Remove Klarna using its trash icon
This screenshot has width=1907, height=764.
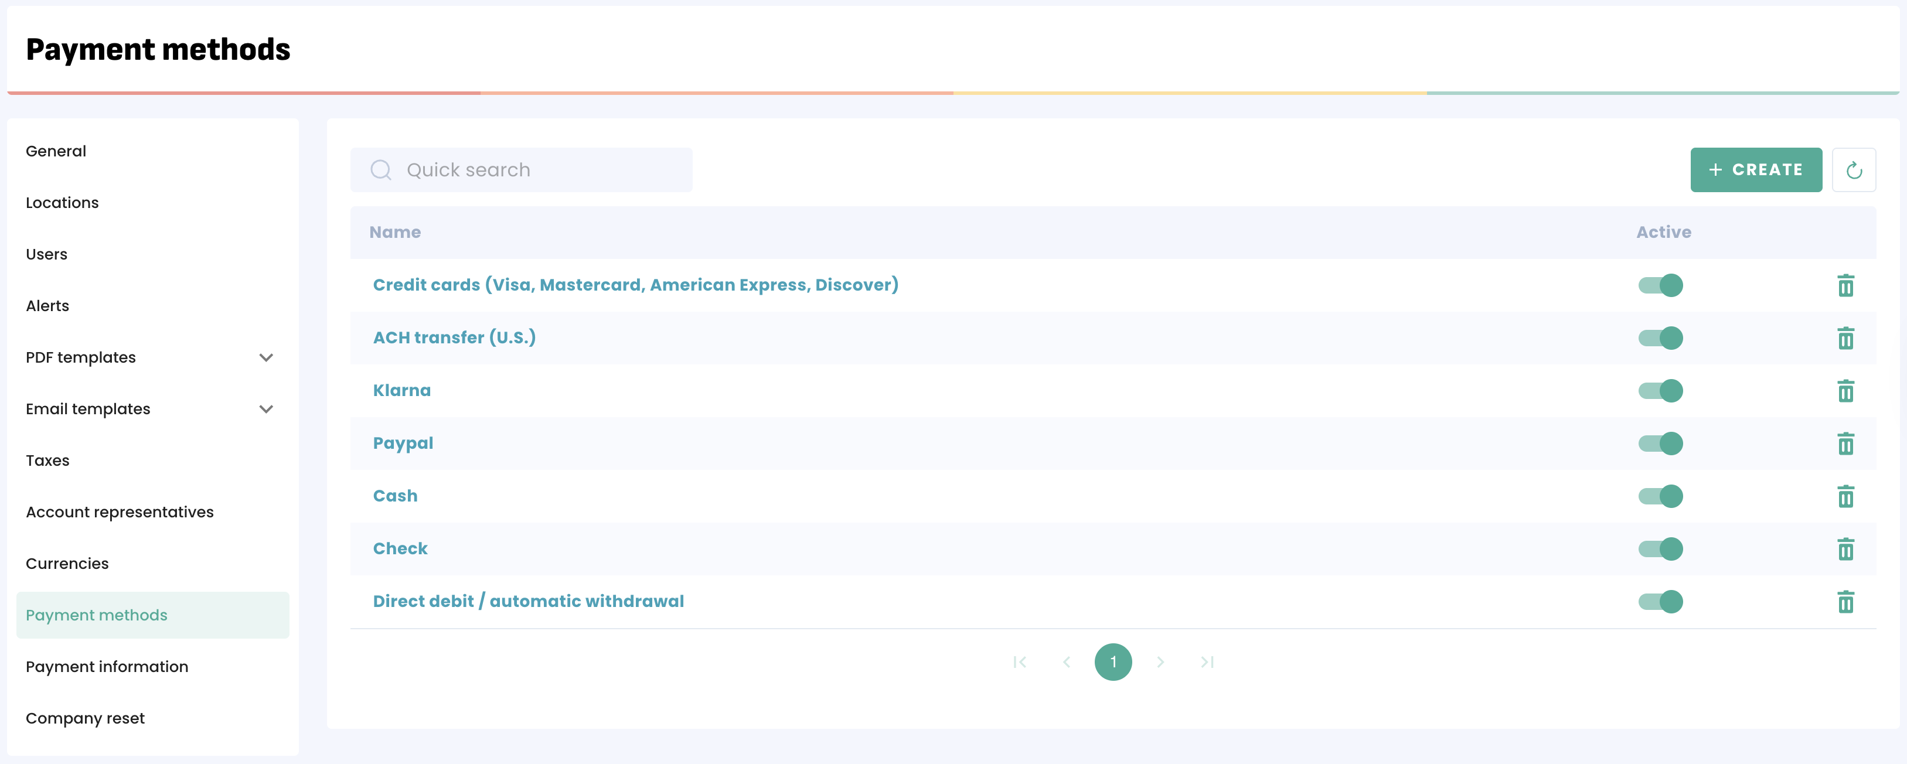coord(1845,391)
